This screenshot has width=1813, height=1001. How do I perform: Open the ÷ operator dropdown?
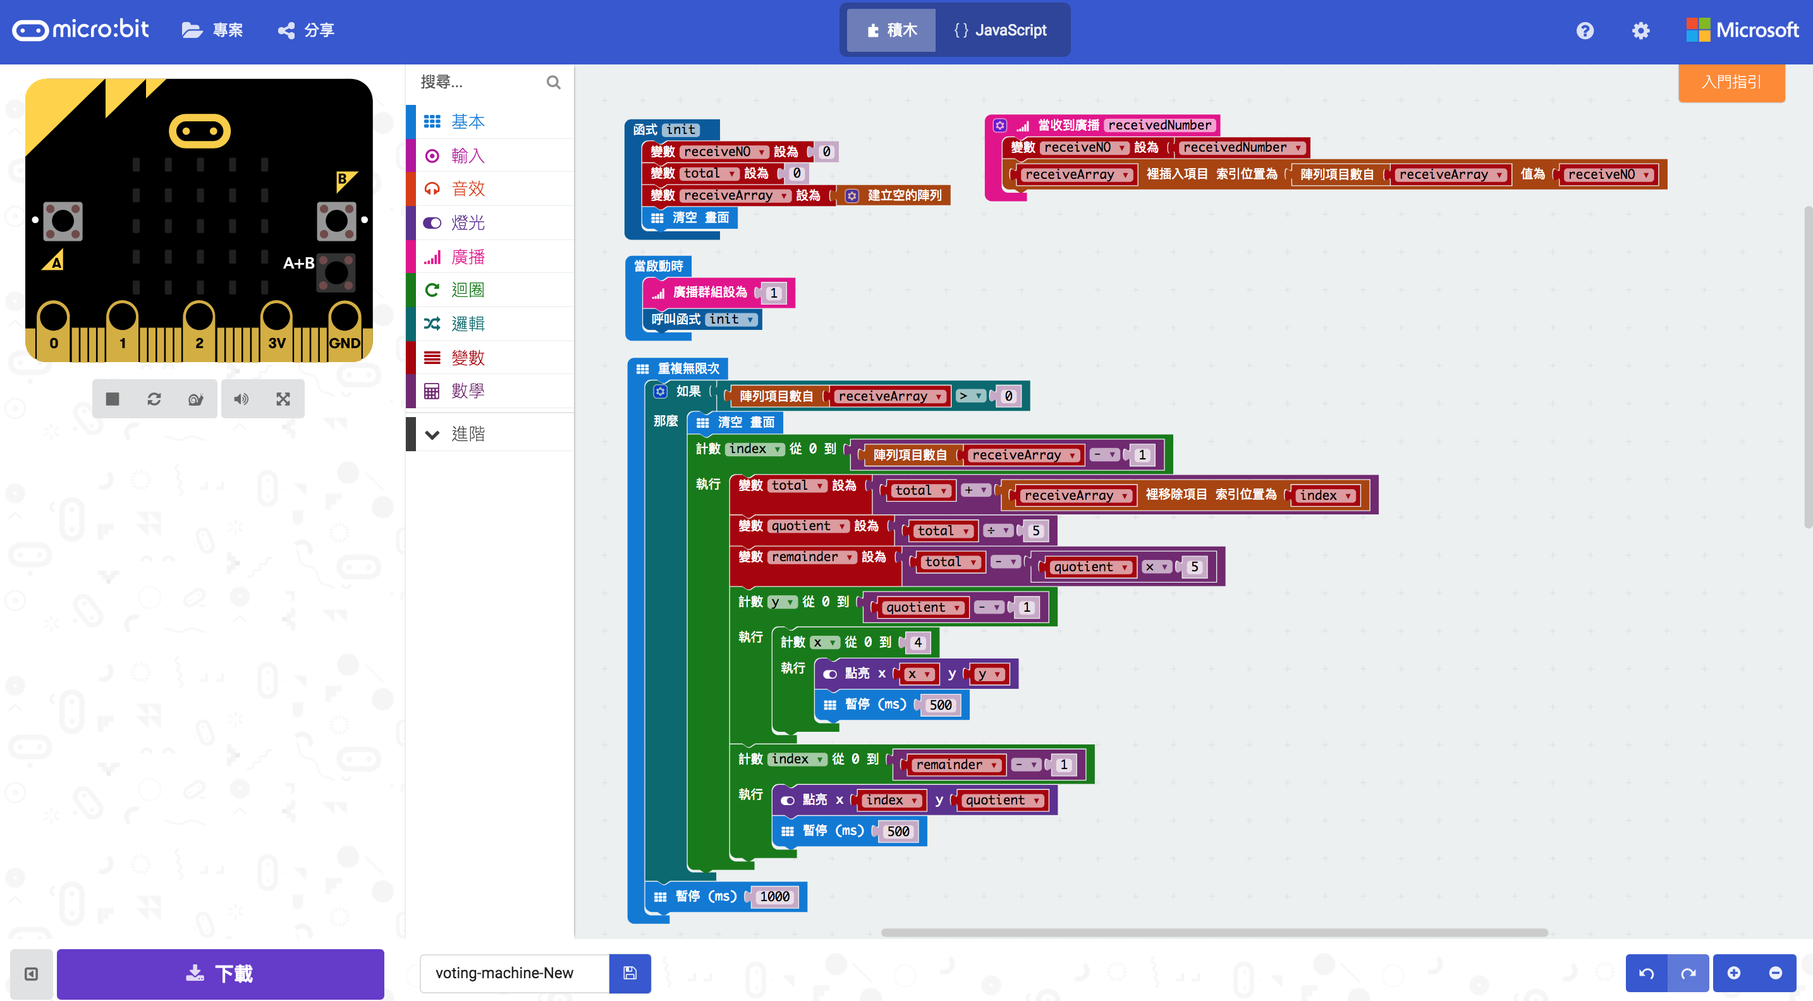(x=998, y=530)
